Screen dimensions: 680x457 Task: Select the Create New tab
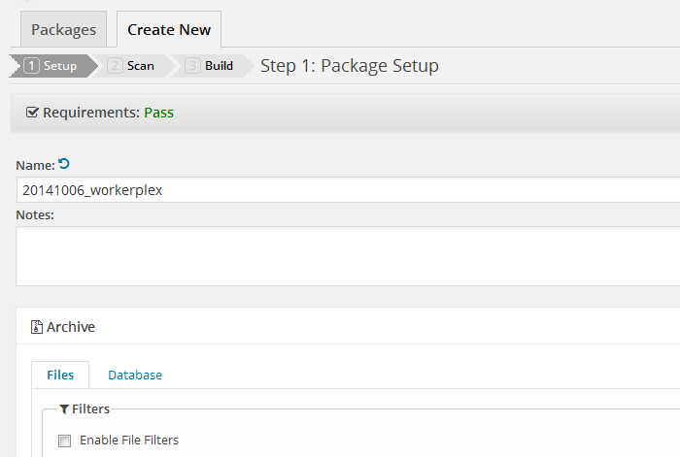169,29
